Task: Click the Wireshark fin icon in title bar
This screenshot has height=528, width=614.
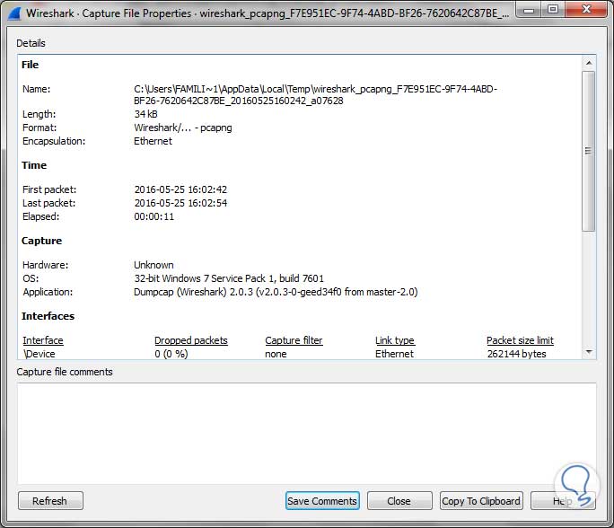Action: click(14, 13)
